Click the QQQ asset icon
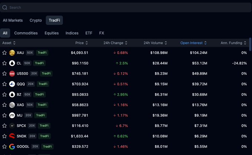The image size is (252, 155). pos(12,84)
